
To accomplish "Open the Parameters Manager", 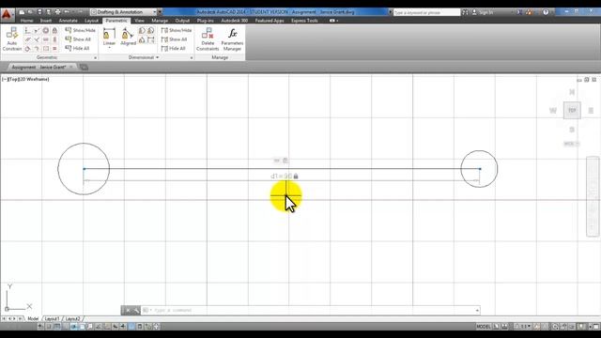I will tap(232, 38).
